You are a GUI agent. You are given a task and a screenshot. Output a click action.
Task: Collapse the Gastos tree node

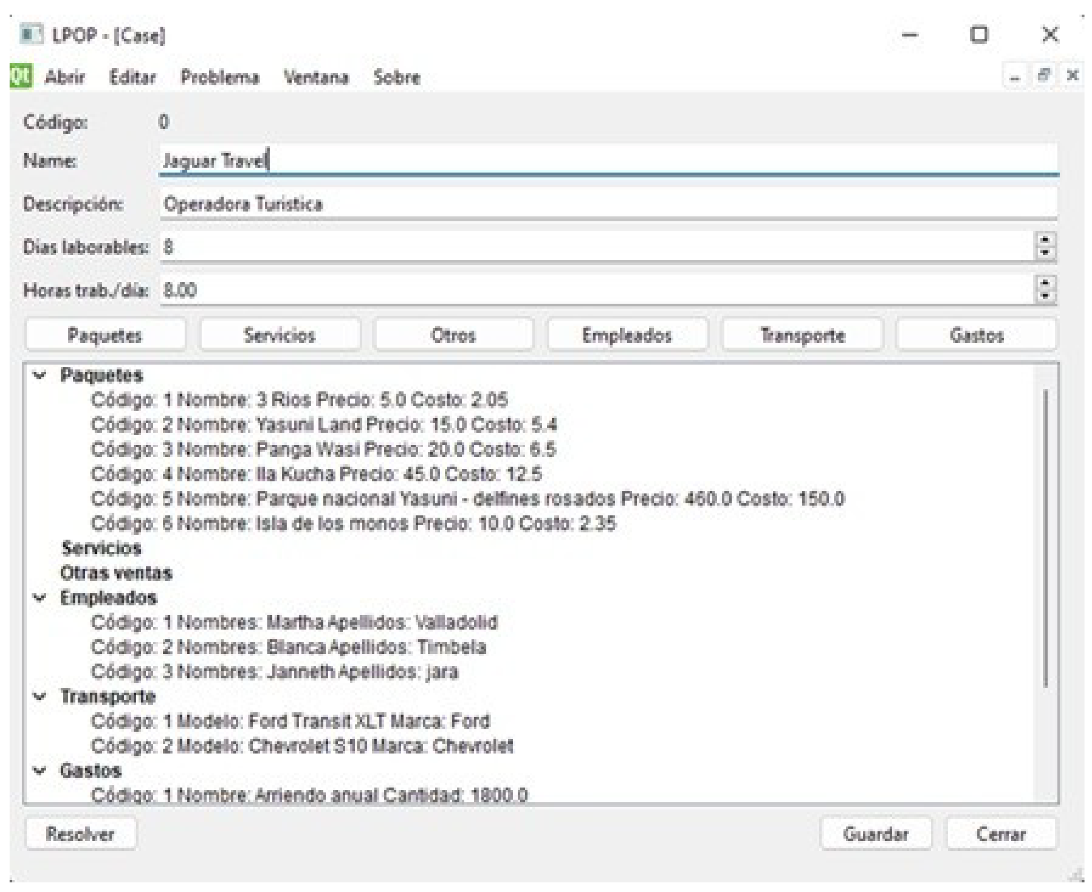(x=40, y=771)
